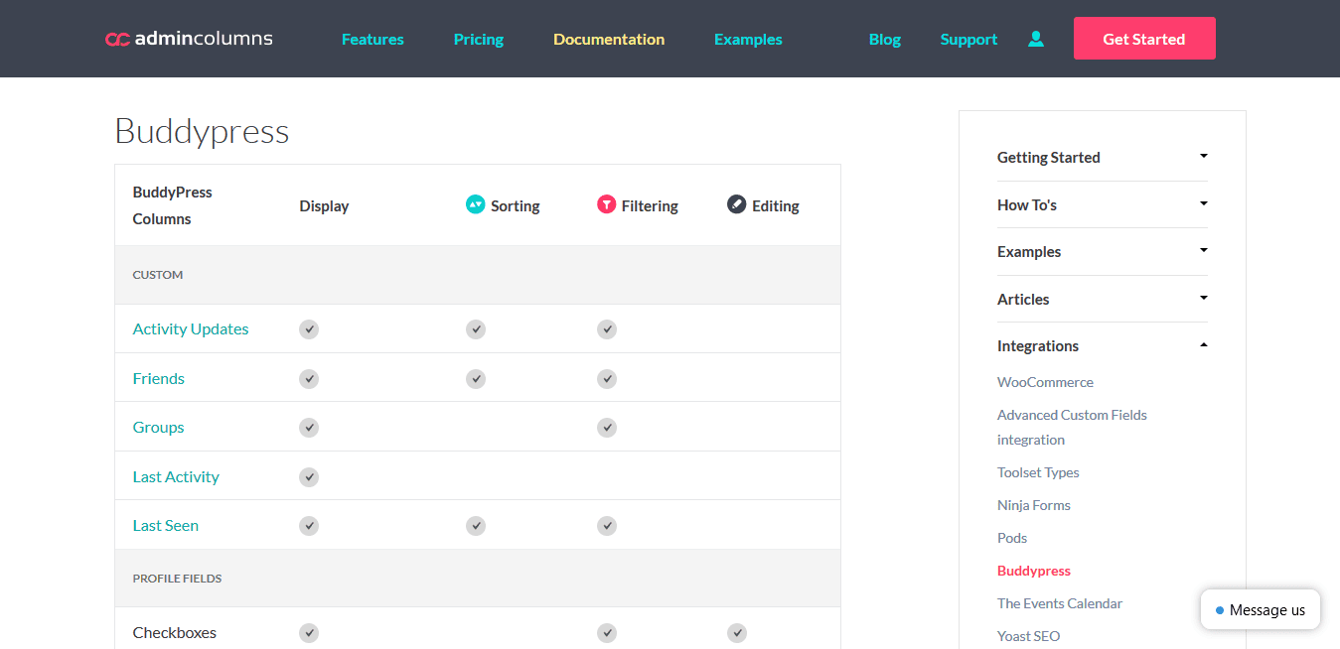1340x649 pixels.
Task: Click the Get Started button
Action: pos(1144,39)
